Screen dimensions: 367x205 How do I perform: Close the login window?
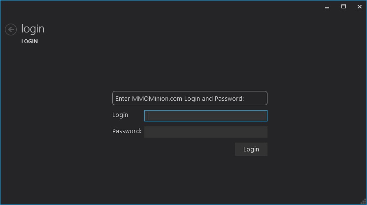pyautogui.click(x=359, y=7)
